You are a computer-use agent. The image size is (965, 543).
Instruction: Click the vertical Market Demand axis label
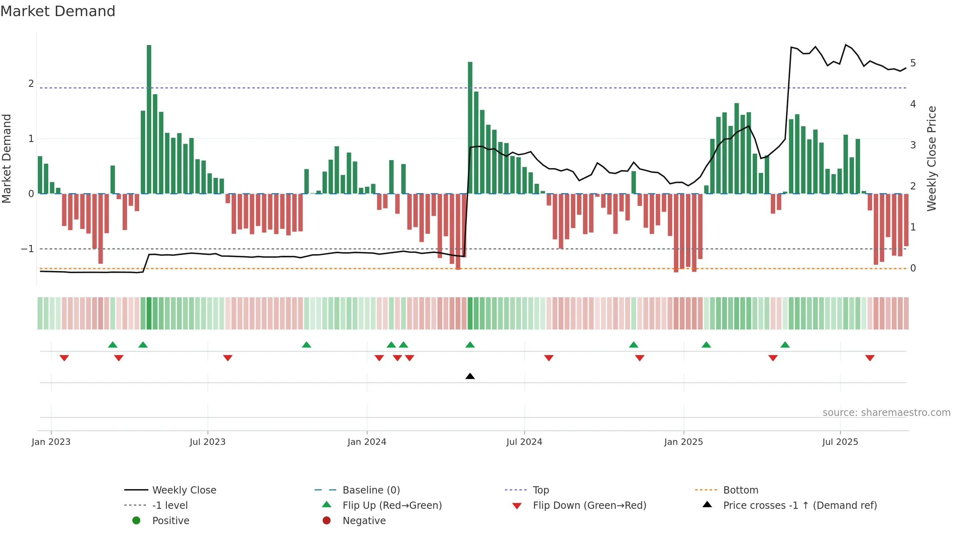(6, 158)
